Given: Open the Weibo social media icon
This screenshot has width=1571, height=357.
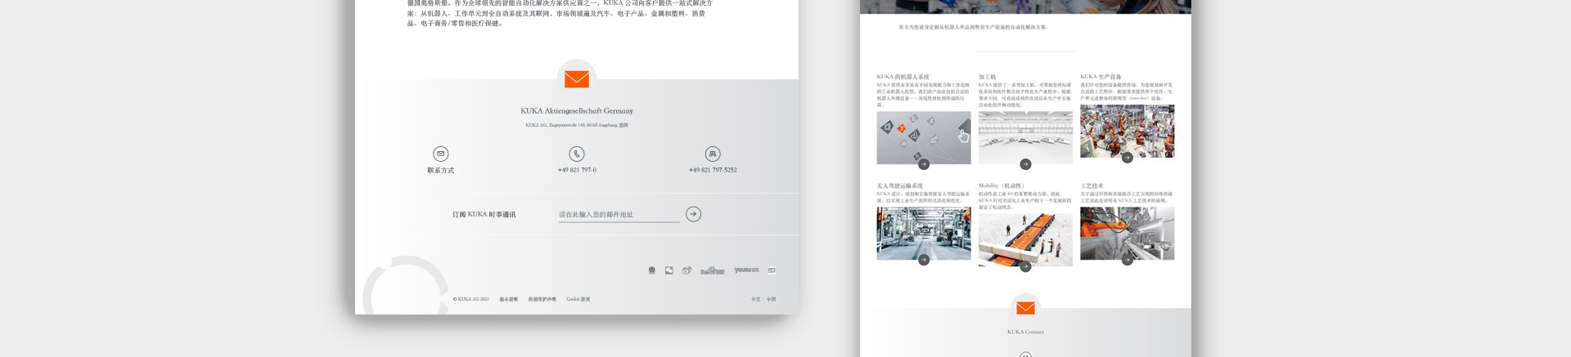Looking at the screenshot, I should tap(686, 270).
